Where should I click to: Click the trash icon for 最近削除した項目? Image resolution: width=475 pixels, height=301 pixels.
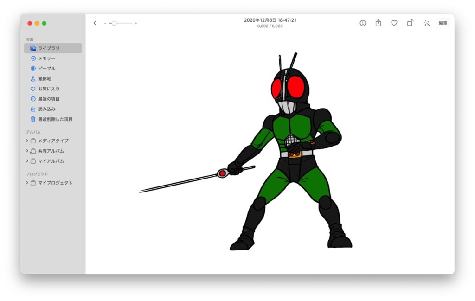pos(33,119)
